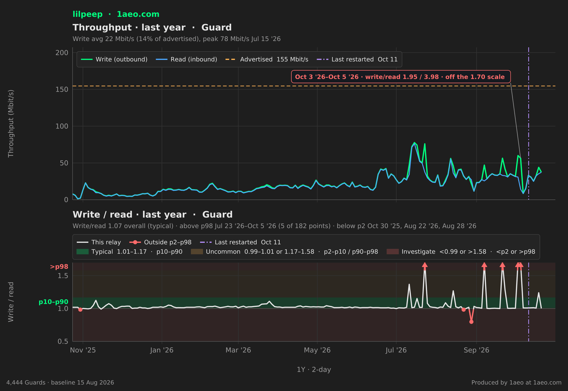
Task: Click the Write/read 1.07 overall subtitle
Action: 274,226
